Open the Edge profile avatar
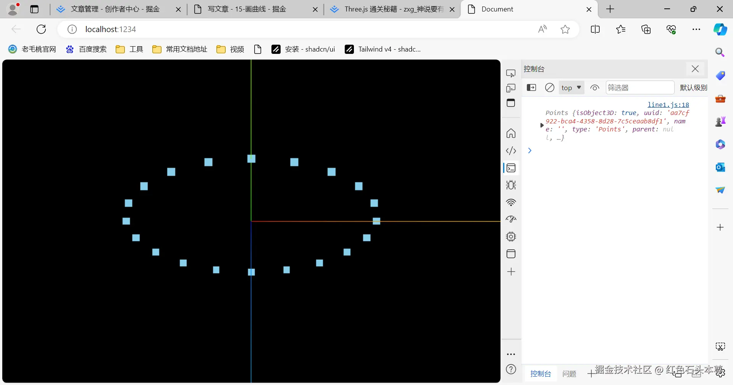This screenshot has width=733, height=385. click(13, 9)
